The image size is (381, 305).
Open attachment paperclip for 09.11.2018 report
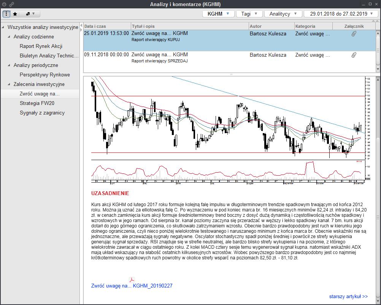pyautogui.click(x=354, y=55)
